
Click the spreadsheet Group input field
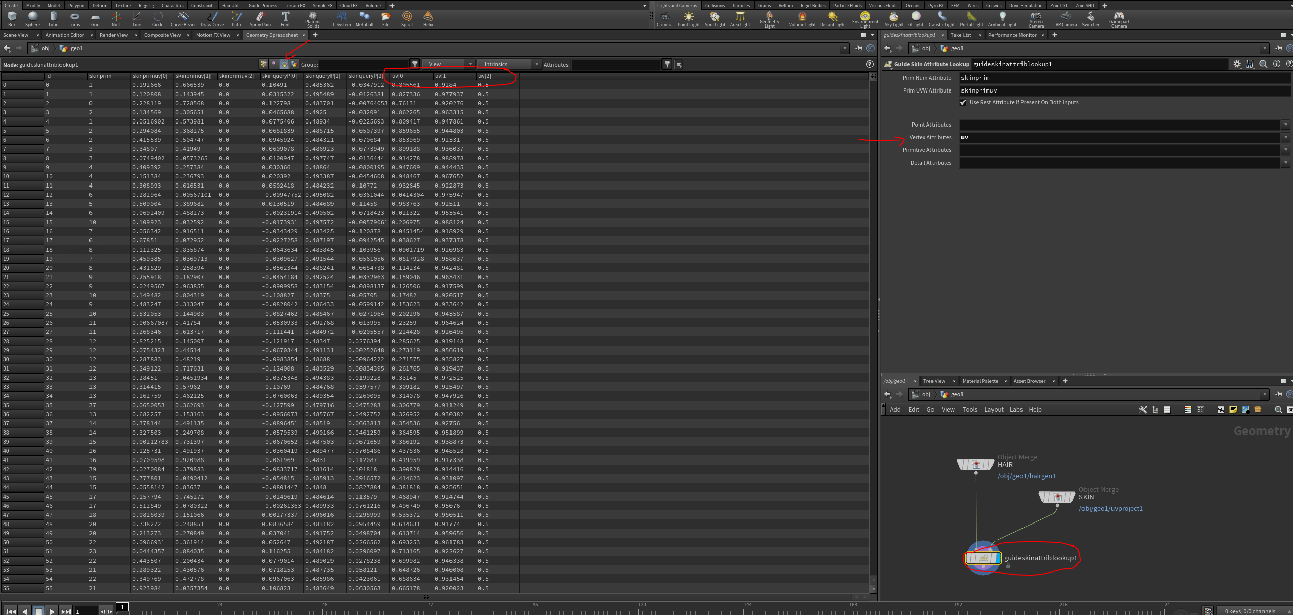364,65
